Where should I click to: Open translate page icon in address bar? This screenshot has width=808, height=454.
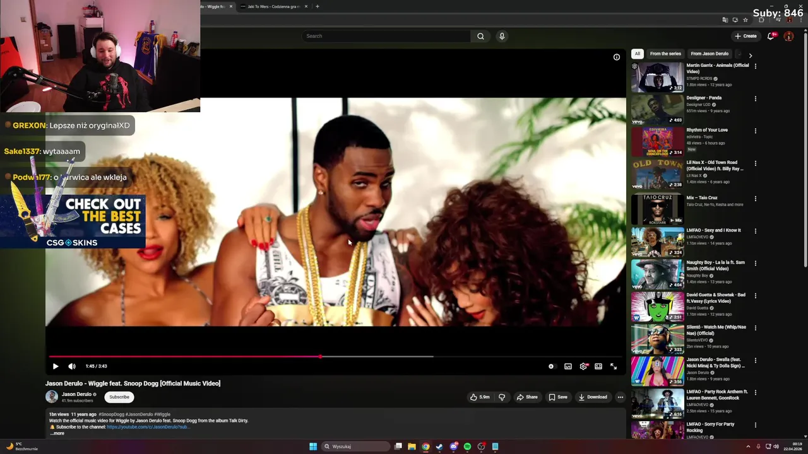click(725, 20)
